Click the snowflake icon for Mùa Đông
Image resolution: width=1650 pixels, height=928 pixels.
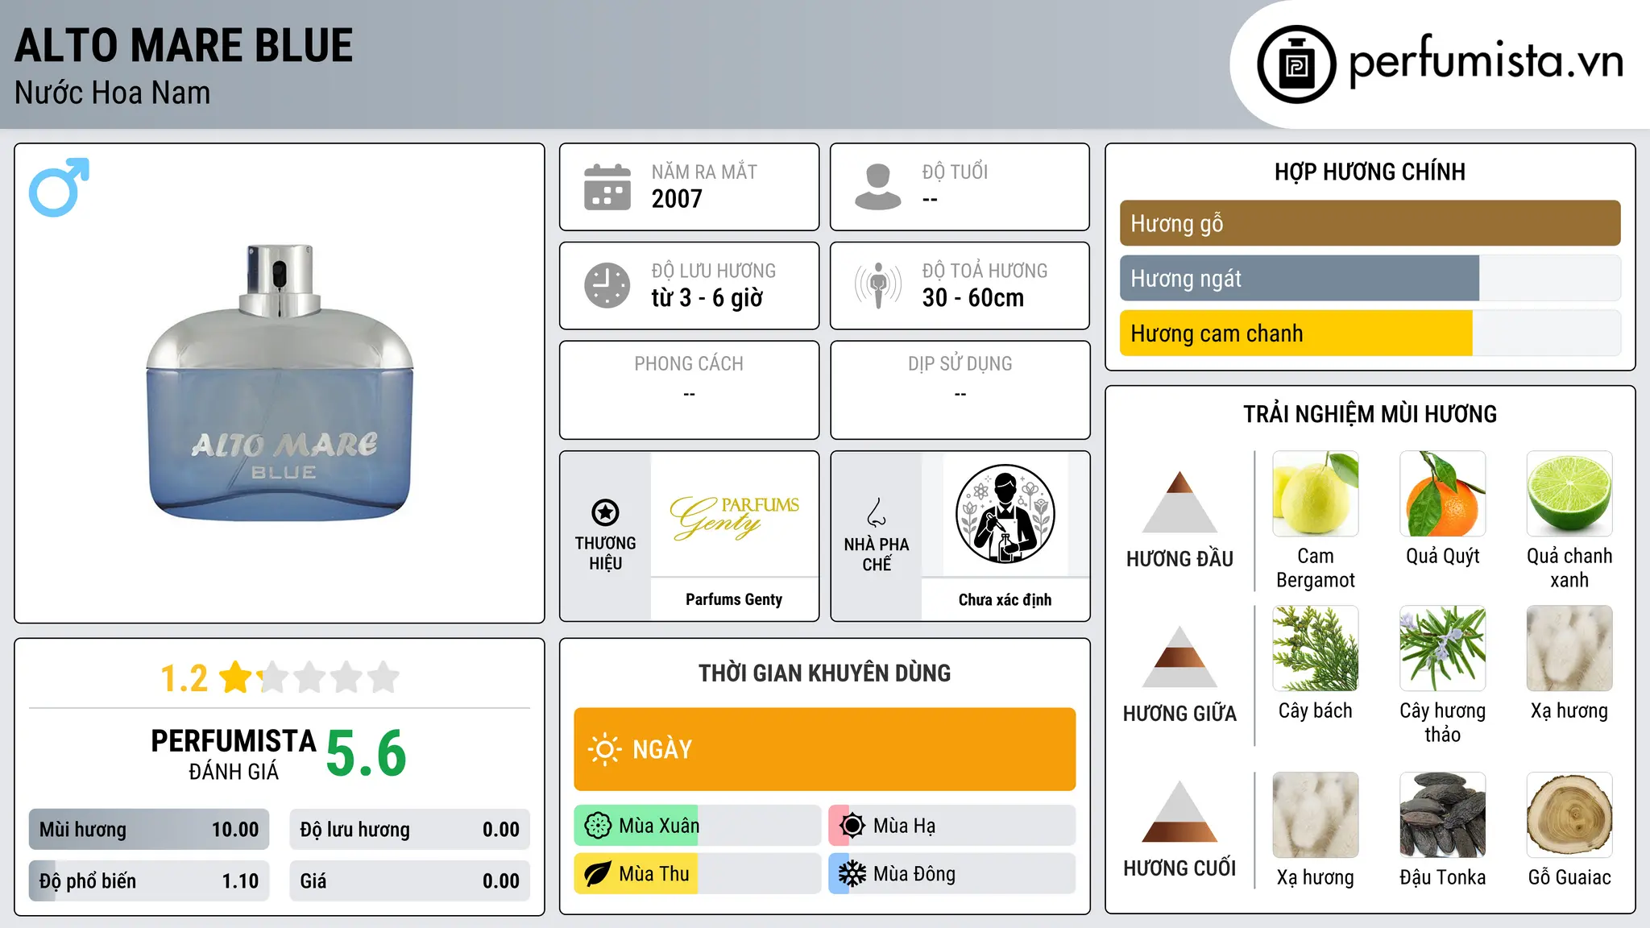[x=852, y=874]
